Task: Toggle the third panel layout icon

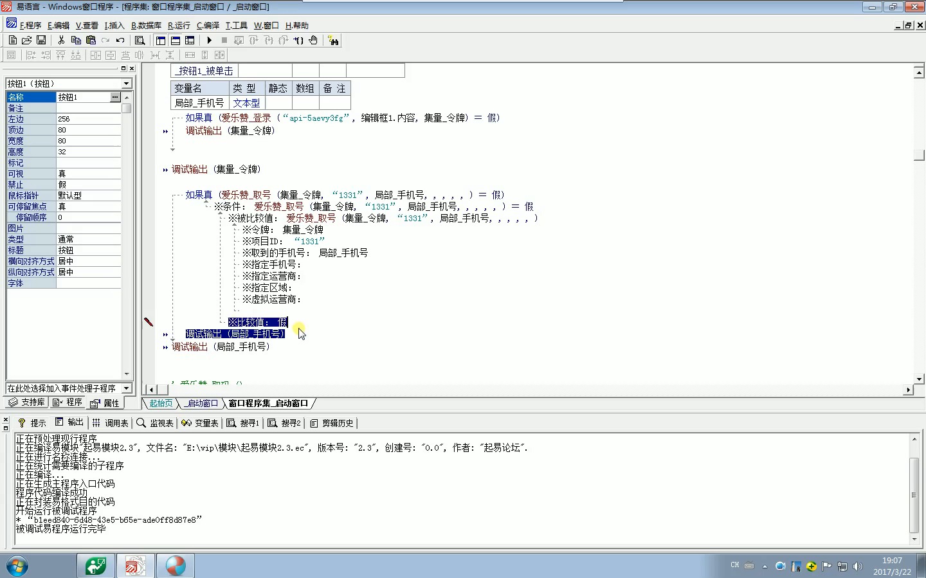Action: click(x=190, y=40)
